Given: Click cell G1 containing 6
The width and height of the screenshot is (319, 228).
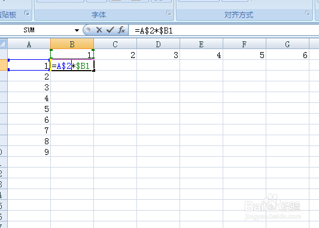Looking at the screenshot, I should pos(287,54).
